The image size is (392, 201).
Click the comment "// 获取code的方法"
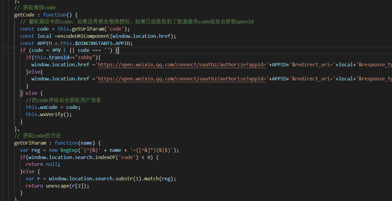pos(38,136)
